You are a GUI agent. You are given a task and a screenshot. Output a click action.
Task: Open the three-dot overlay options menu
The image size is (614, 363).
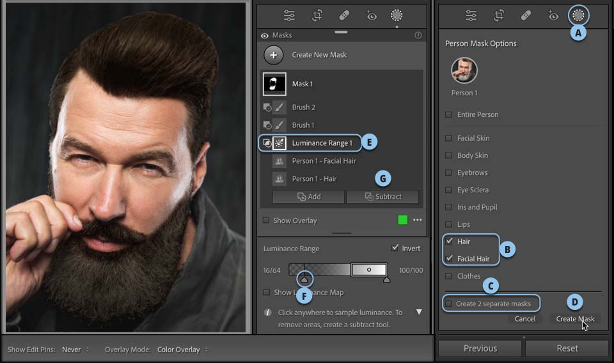tap(418, 220)
